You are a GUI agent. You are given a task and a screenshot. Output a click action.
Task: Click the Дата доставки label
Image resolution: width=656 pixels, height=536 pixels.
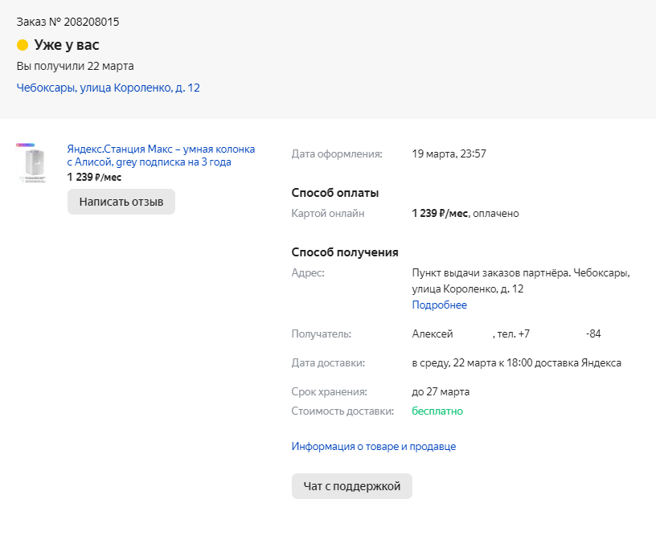pos(328,363)
